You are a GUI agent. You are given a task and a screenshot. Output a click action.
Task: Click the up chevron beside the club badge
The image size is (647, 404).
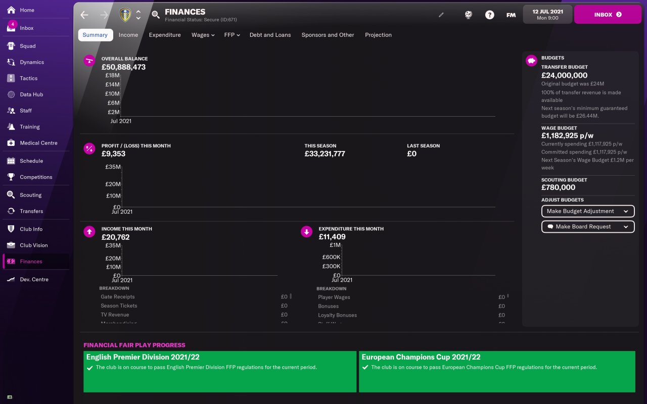(138, 11)
